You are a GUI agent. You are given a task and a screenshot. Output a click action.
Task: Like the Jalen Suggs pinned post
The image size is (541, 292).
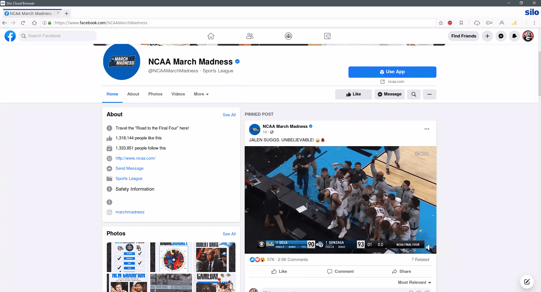coord(279,271)
